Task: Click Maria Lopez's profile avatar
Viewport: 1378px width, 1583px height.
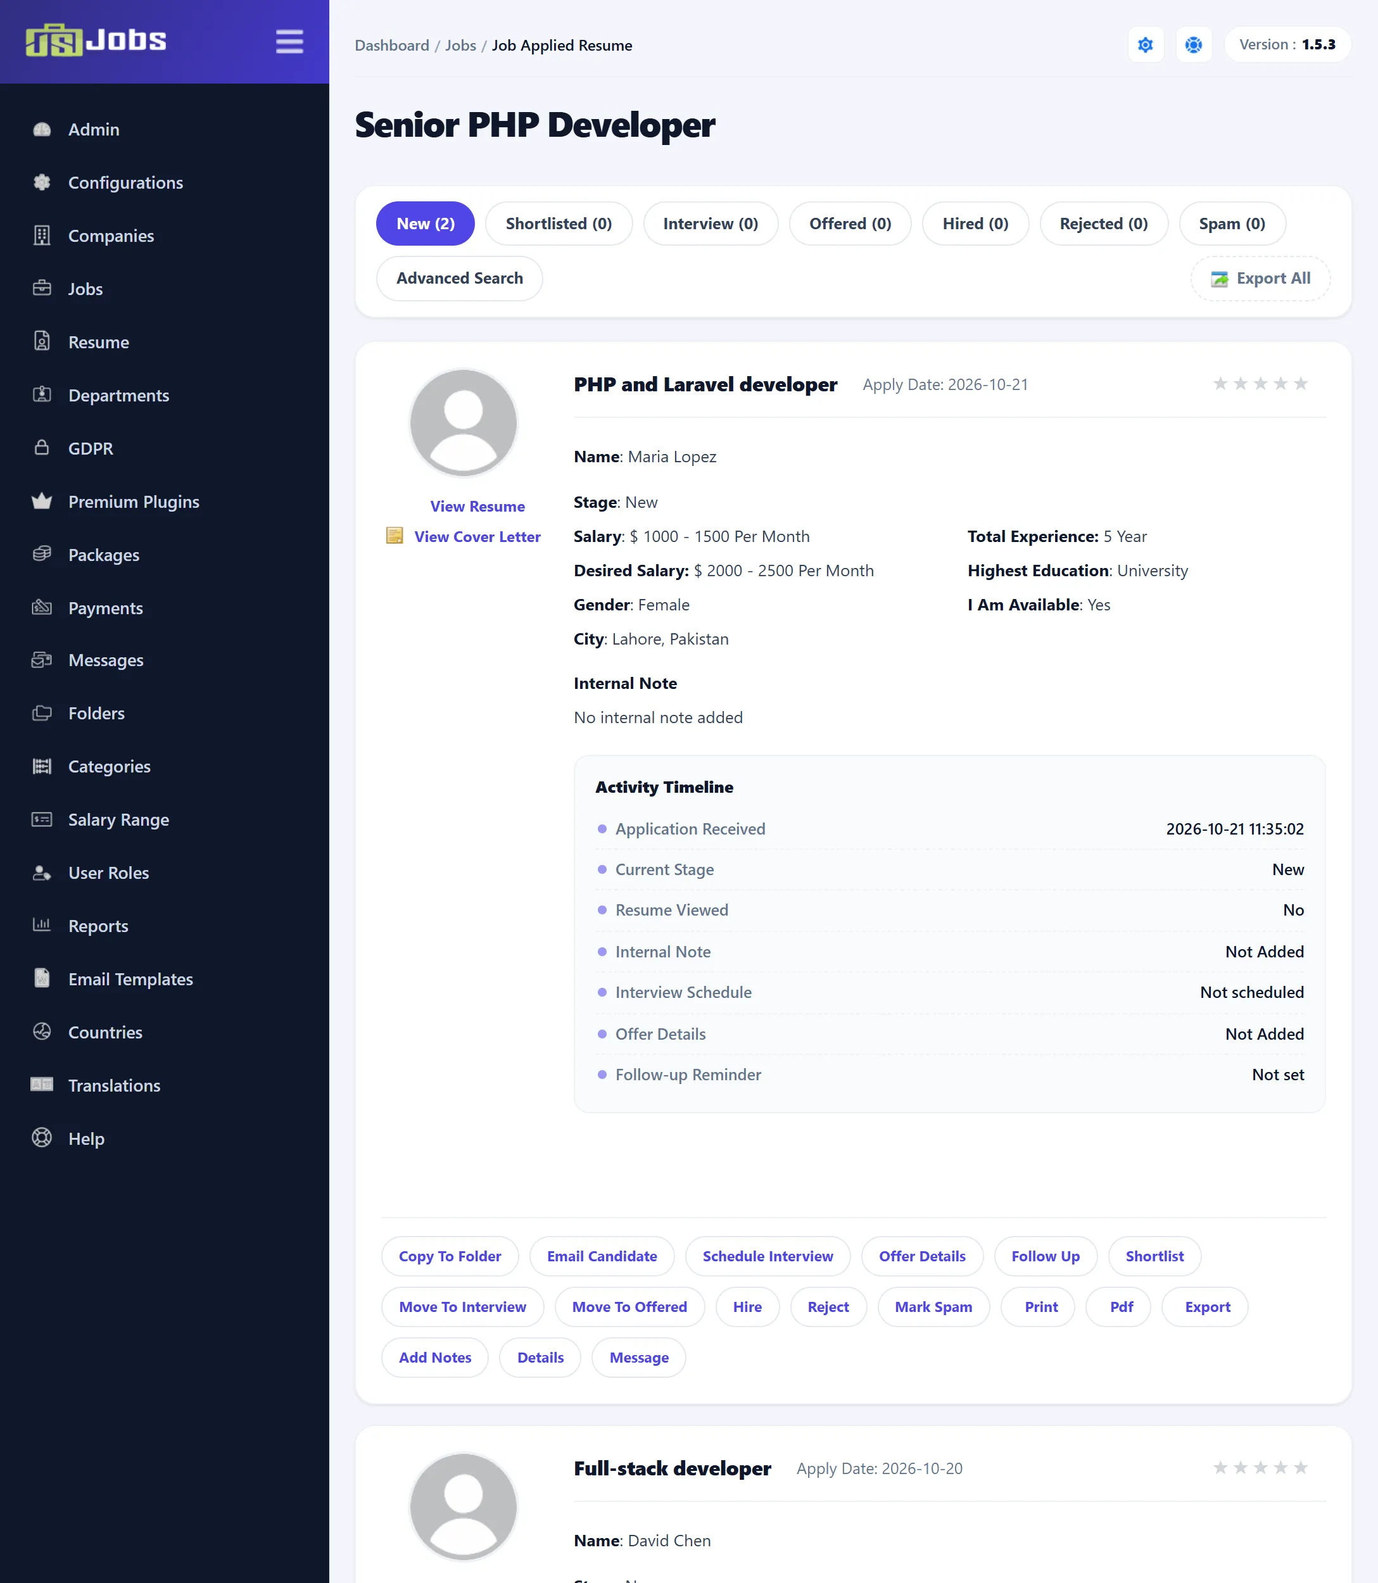Action: 463,423
